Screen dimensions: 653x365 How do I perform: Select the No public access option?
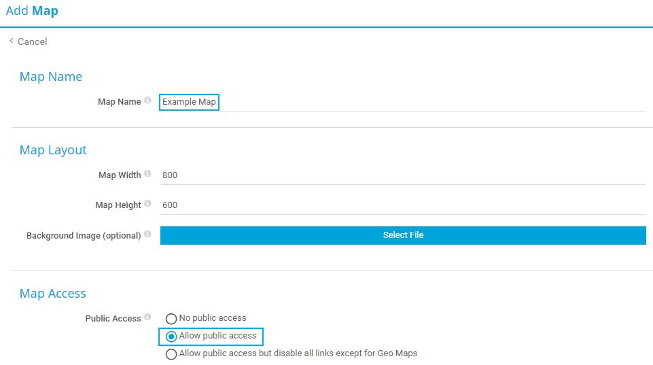(171, 319)
